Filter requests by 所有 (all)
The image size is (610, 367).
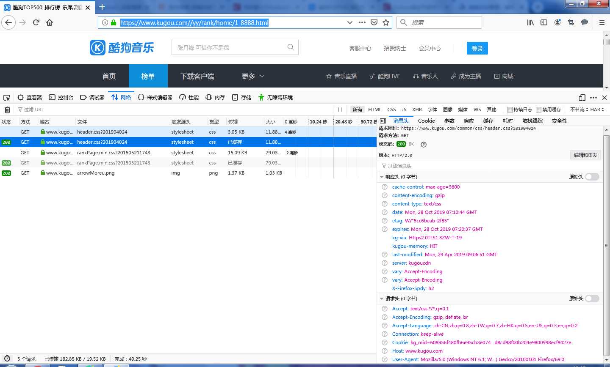tap(358, 110)
